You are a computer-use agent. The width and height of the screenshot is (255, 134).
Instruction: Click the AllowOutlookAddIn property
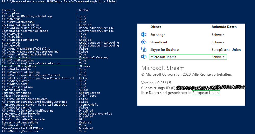pos(16,69)
